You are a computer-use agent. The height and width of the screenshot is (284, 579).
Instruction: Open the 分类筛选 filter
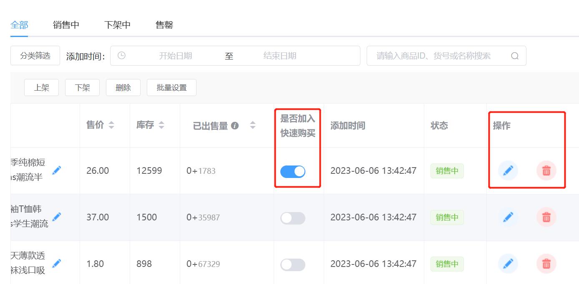(x=35, y=56)
